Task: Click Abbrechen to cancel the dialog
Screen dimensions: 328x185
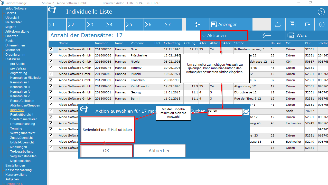Action: (x=160, y=151)
